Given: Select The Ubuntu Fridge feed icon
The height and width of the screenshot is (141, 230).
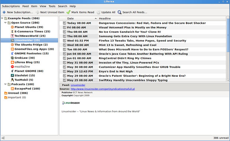Looking at the screenshot, I should click(13, 45).
